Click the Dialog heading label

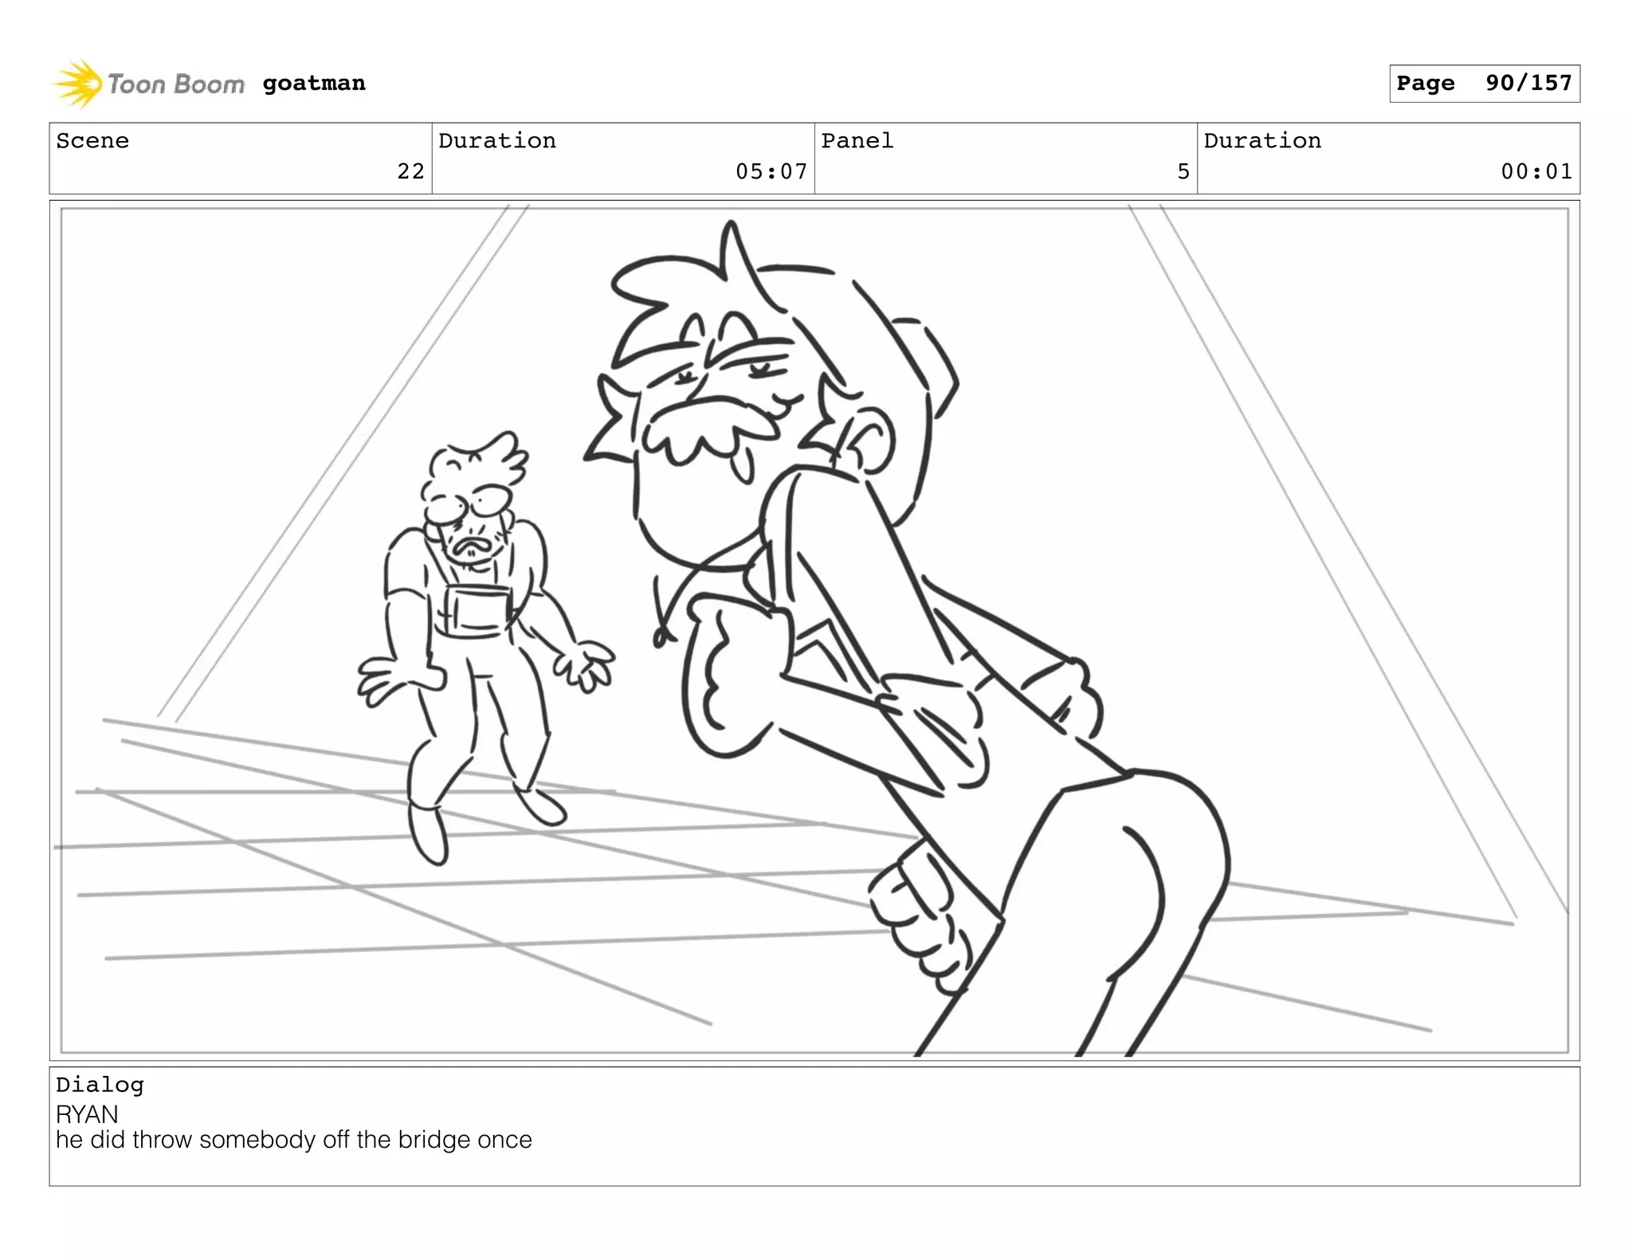pos(100,1085)
